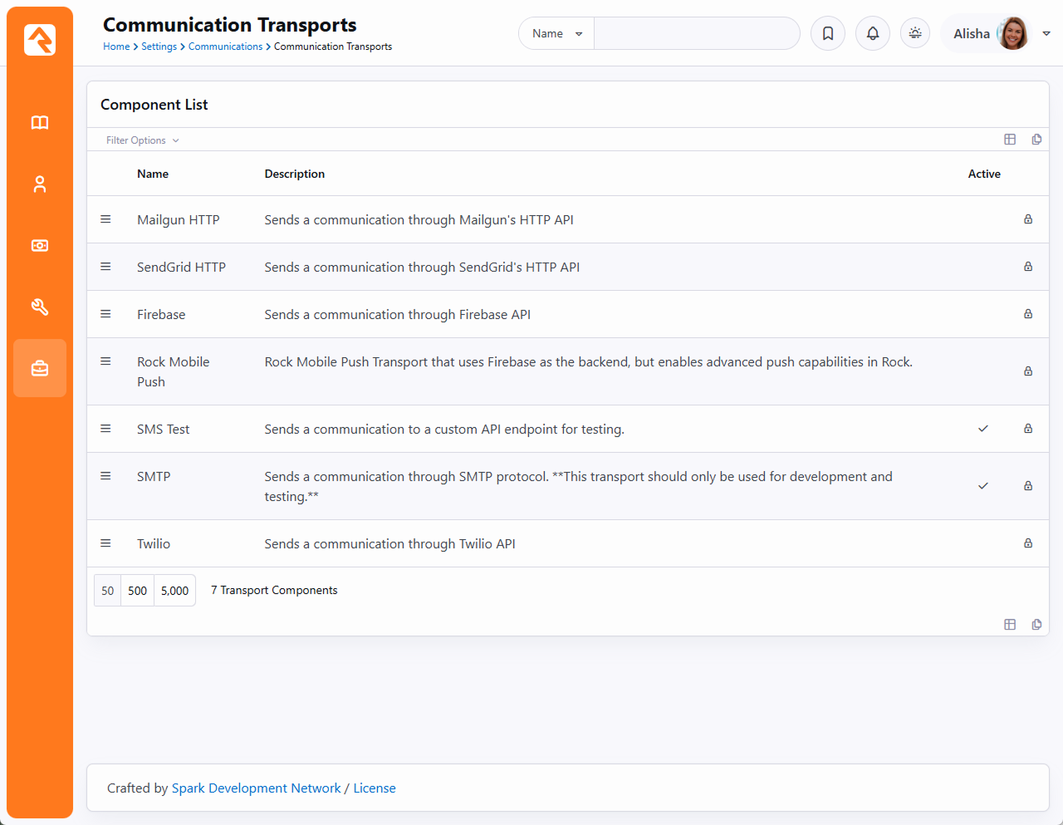The width and height of the screenshot is (1063, 825).
Task: Open the wrench tools sidebar menu
Action: click(40, 307)
